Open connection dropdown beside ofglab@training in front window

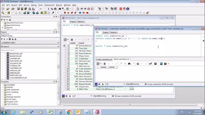point(124,84)
